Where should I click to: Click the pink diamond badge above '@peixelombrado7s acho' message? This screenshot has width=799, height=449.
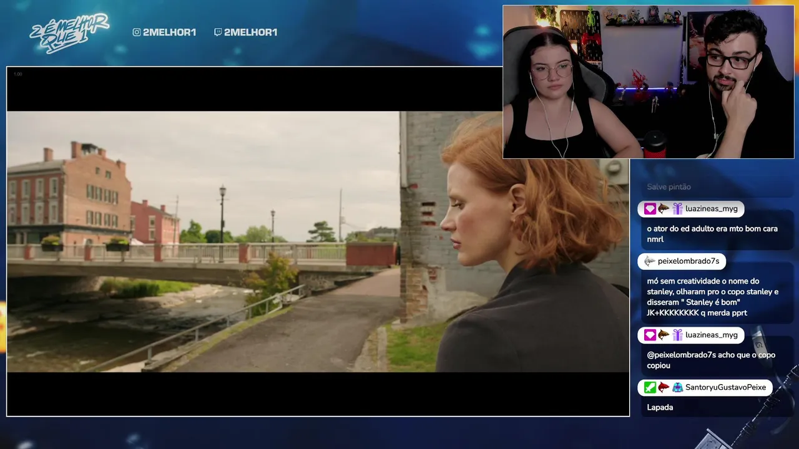[x=650, y=335]
